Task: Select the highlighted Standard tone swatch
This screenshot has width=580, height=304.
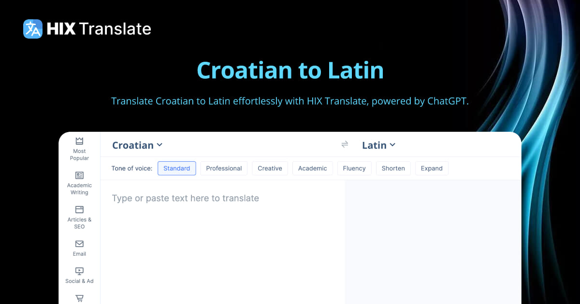Action: coord(176,168)
